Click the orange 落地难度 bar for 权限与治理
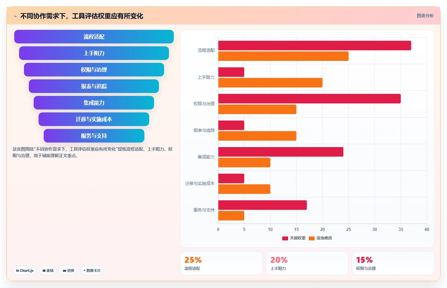The height and width of the screenshot is (288, 447). coord(257,109)
